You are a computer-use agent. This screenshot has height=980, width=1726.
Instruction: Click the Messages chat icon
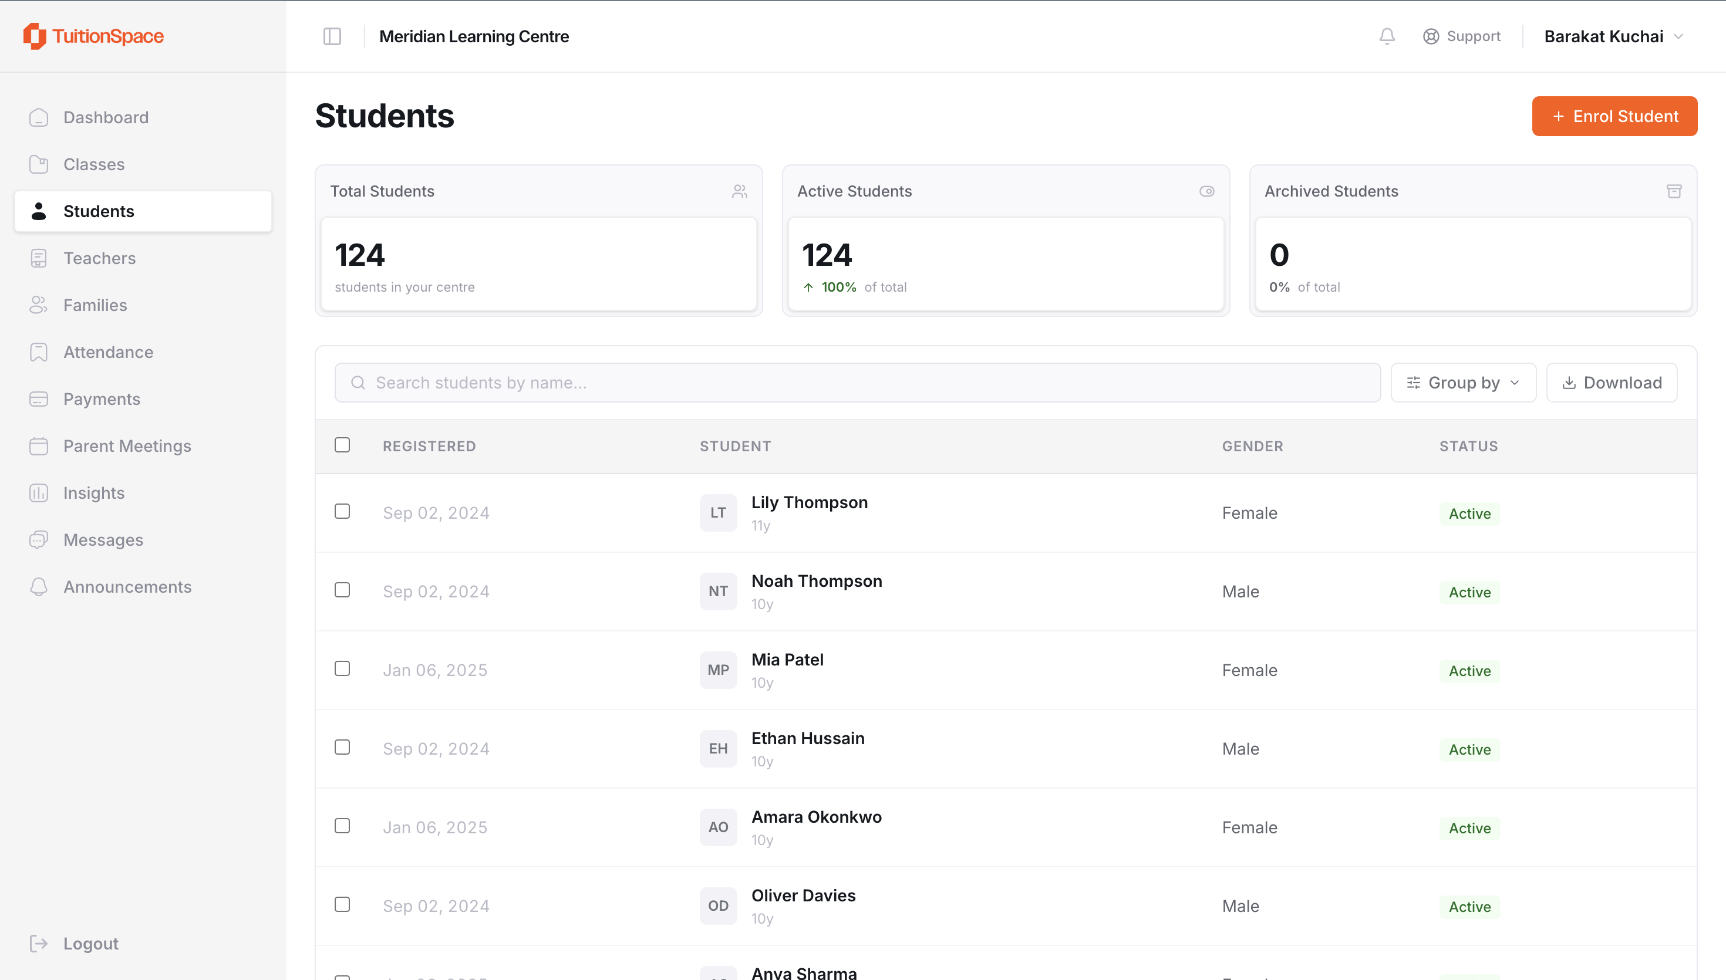(x=39, y=540)
